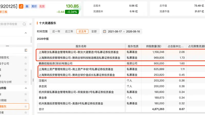This screenshot has height=115, width=205.
Task: Click 流通市值 value 21.57 亿
Action: (x=199, y=11)
